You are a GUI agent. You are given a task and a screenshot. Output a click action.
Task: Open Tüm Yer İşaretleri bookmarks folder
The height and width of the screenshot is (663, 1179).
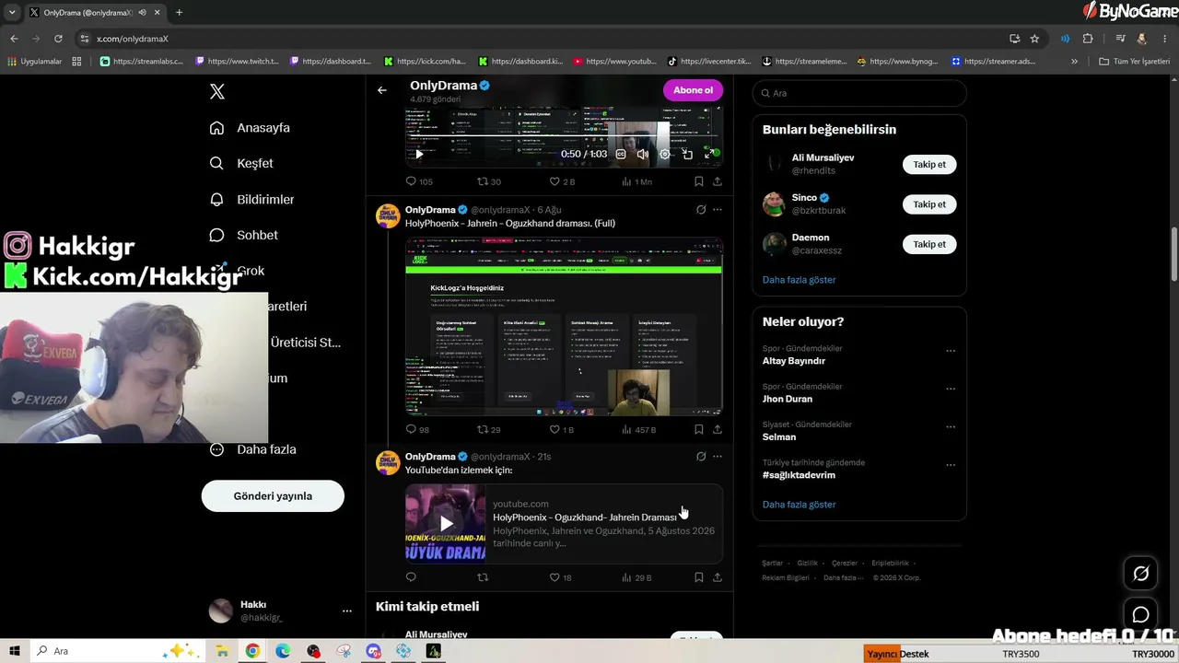point(1134,62)
